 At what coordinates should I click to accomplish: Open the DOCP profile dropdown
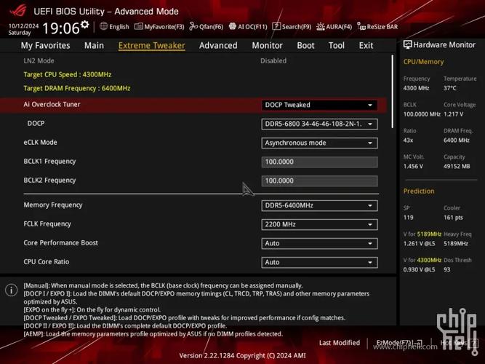tap(319, 124)
